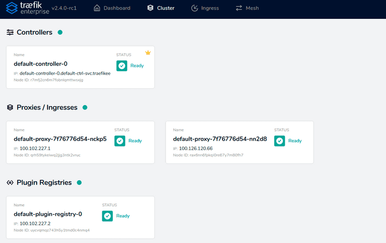Image resolution: width=386 pixels, height=243 pixels.
Task: Click the STATUS label on nn2d8 proxy card
Action: coord(282,130)
